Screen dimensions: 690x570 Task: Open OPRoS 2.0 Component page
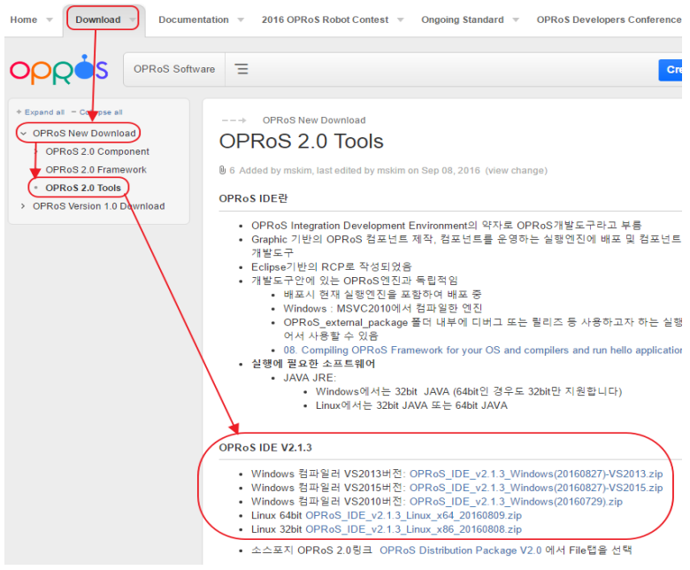[x=97, y=151]
